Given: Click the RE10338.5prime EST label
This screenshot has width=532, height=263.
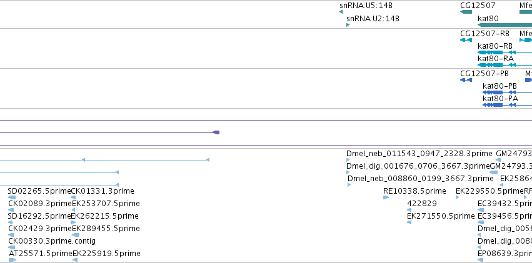Looking at the screenshot, I should click(414, 191).
